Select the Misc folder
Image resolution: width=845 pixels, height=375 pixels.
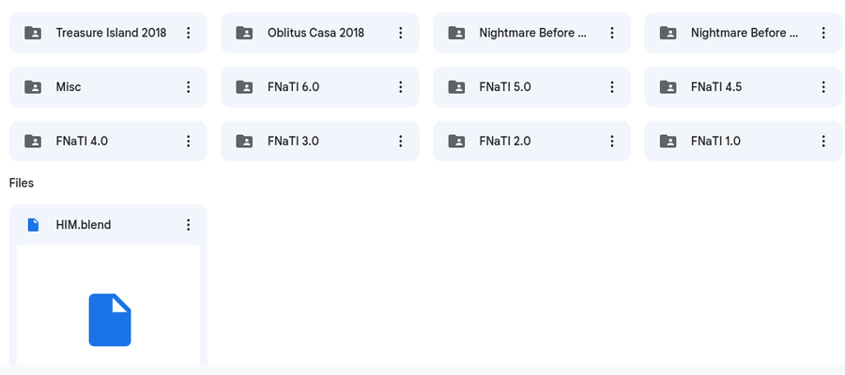click(x=108, y=86)
